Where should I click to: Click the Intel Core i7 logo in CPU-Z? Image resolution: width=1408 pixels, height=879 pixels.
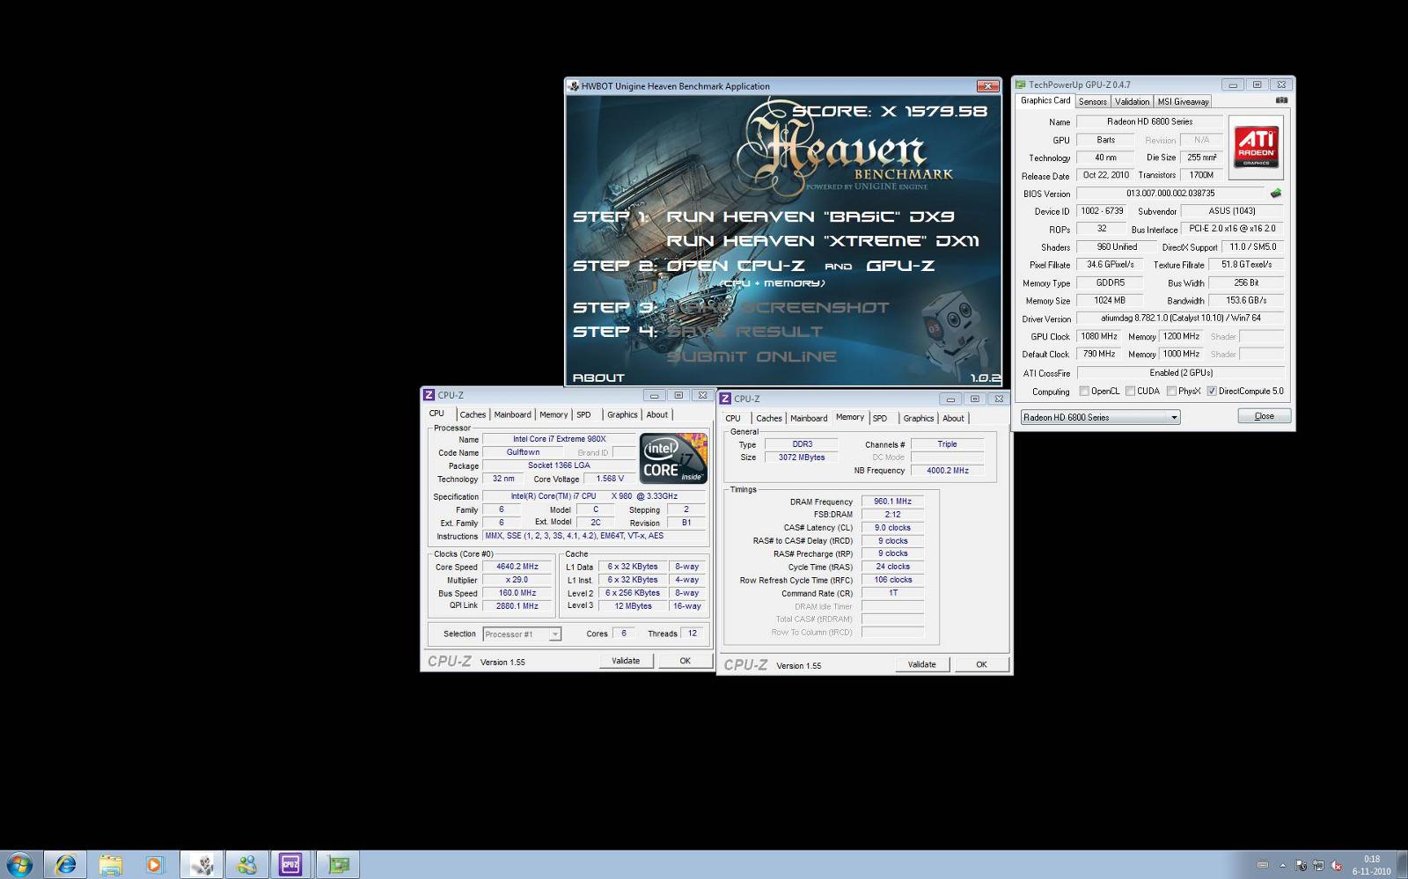673,458
